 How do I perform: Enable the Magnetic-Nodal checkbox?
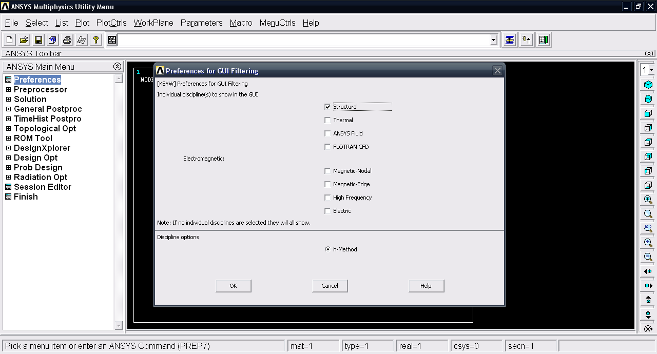(x=327, y=171)
